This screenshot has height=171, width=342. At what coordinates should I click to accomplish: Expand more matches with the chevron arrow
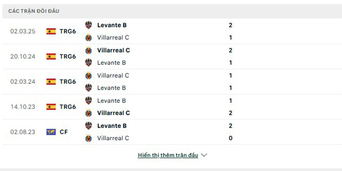(x=204, y=155)
